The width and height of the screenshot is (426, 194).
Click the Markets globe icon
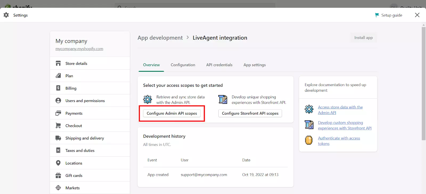coord(58,188)
